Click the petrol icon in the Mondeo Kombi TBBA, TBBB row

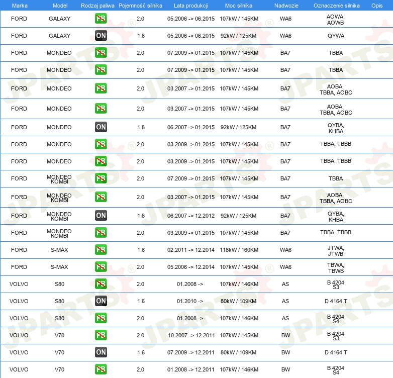101,232
